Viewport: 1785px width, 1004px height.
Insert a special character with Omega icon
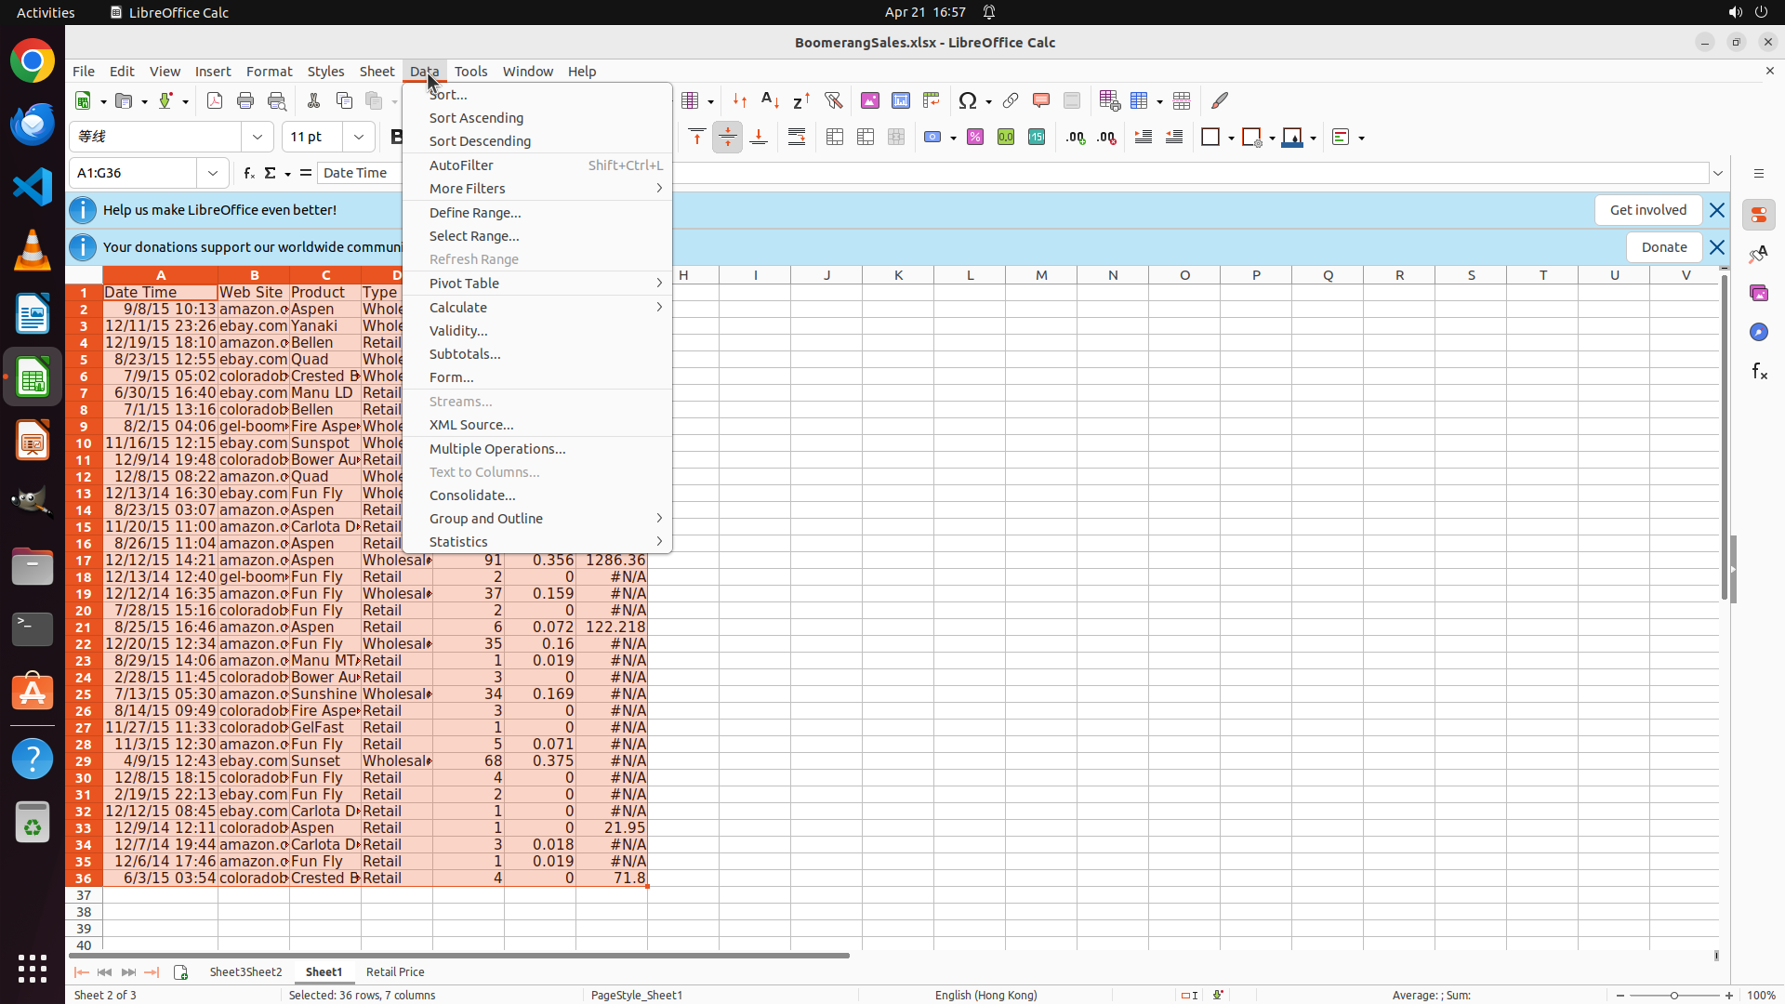click(x=968, y=100)
